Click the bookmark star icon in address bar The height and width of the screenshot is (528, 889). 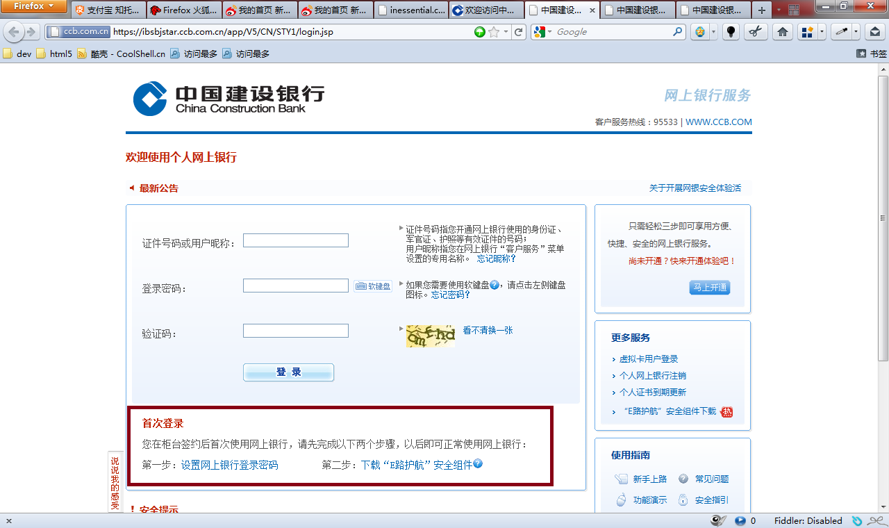tap(494, 32)
